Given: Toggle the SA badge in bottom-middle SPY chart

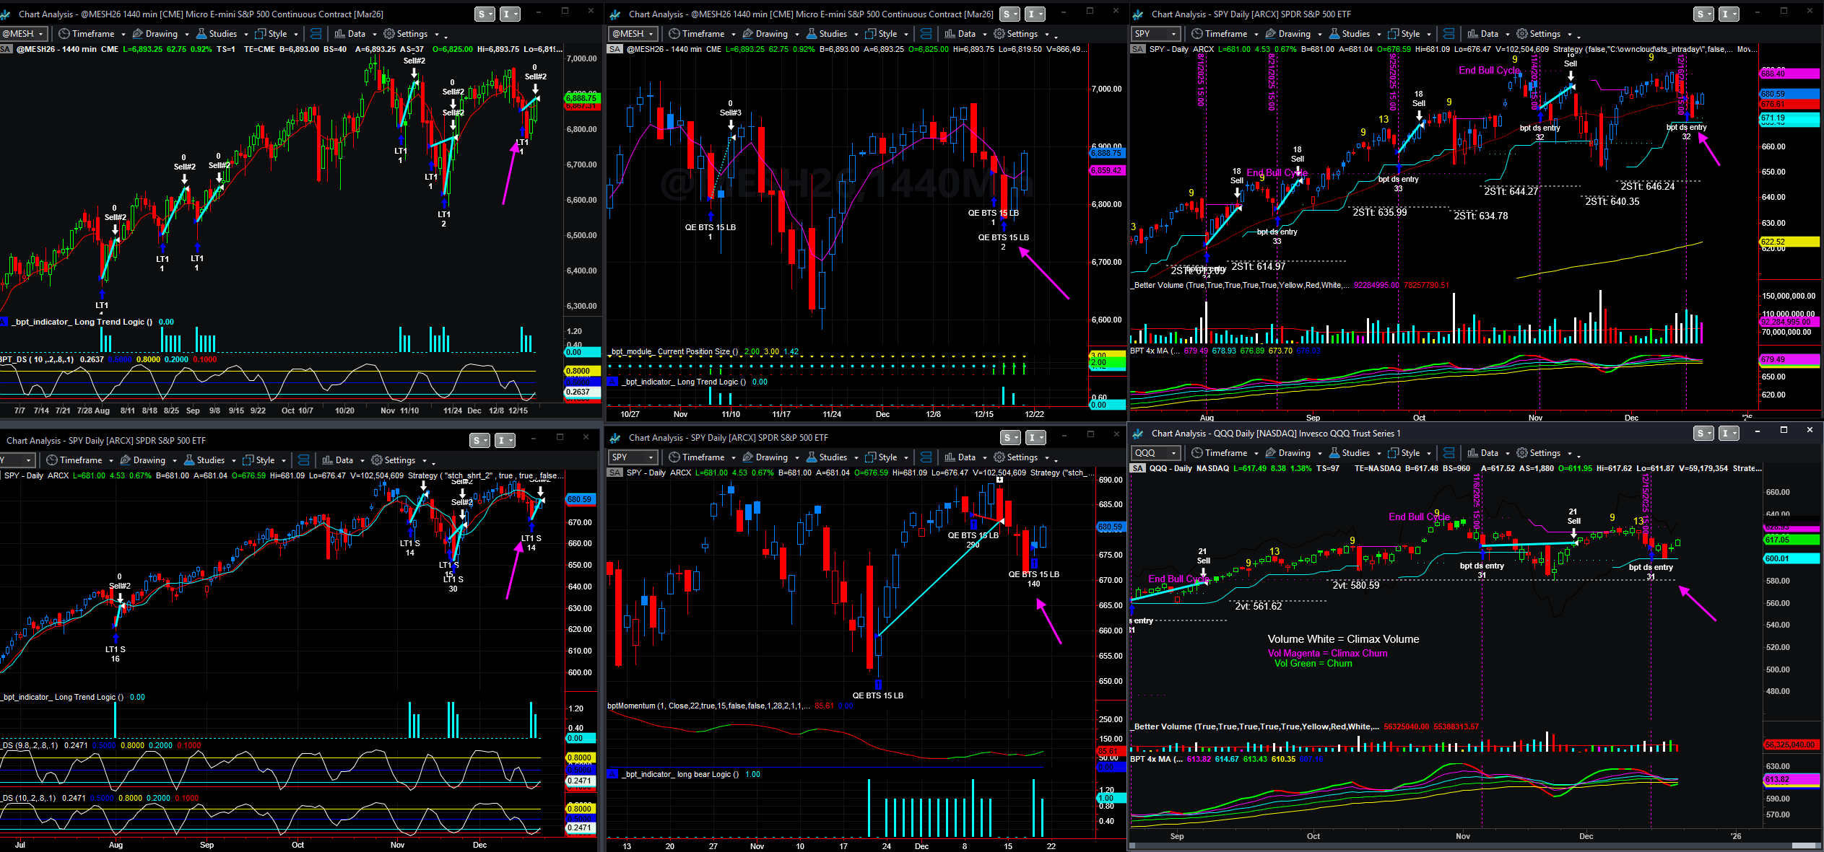Looking at the screenshot, I should (x=614, y=473).
